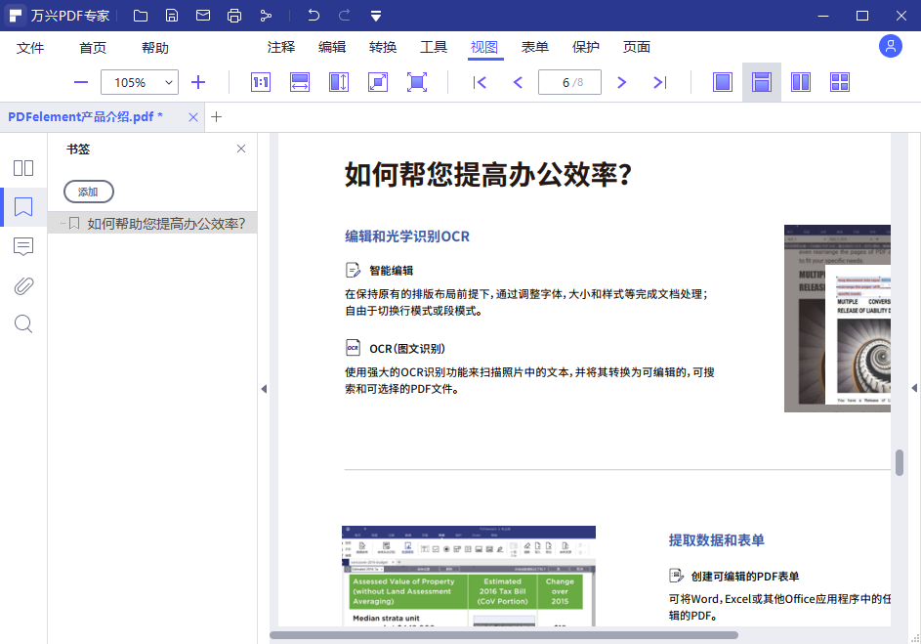Click the Fit Height view icon
Viewport: 921px width, 644px height.
[x=339, y=82]
